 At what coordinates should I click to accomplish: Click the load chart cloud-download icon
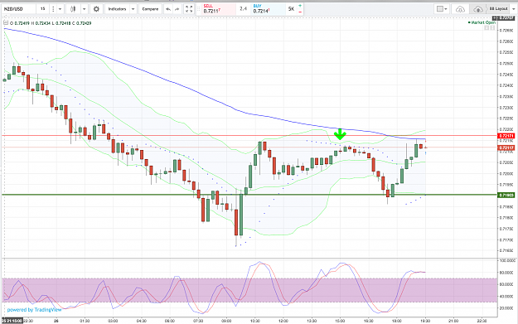tap(460, 9)
